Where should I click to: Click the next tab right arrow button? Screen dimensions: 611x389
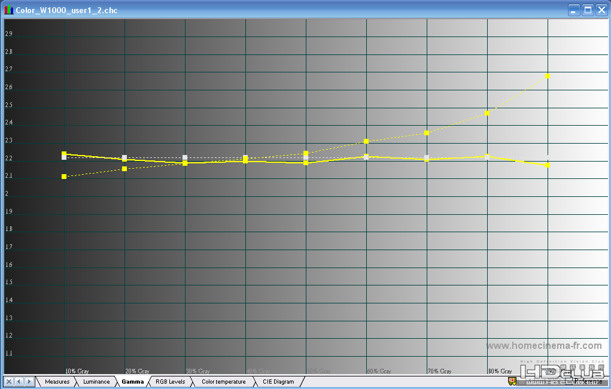click(x=29, y=382)
